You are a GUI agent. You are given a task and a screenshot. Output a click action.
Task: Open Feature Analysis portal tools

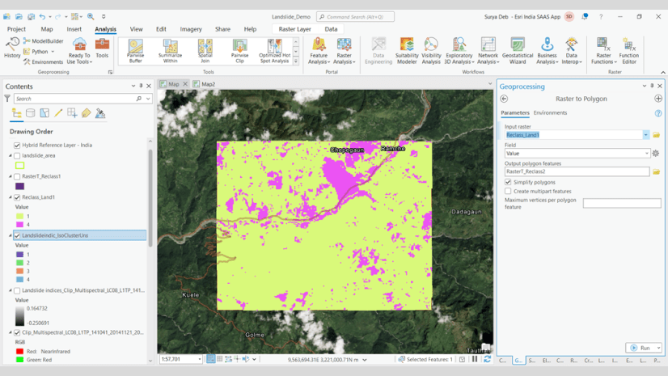[319, 51]
